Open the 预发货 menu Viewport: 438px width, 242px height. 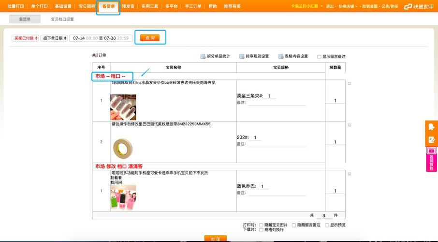[128, 6]
